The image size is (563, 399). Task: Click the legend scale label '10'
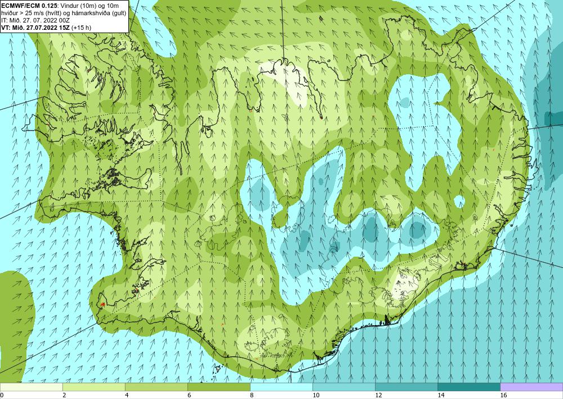click(x=315, y=395)
